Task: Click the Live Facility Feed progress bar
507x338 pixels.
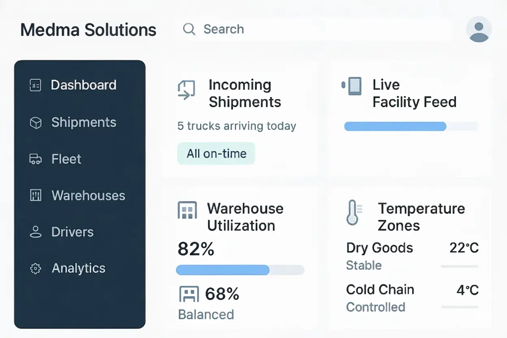Action: (411, 126)
